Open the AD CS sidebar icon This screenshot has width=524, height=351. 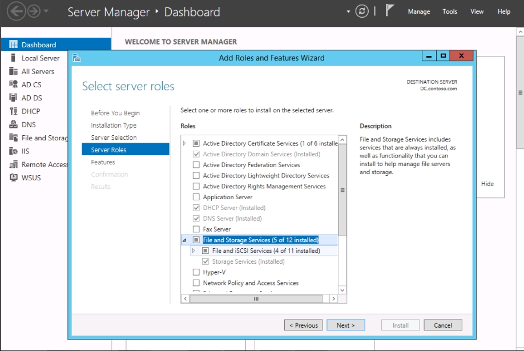point(13,84)
